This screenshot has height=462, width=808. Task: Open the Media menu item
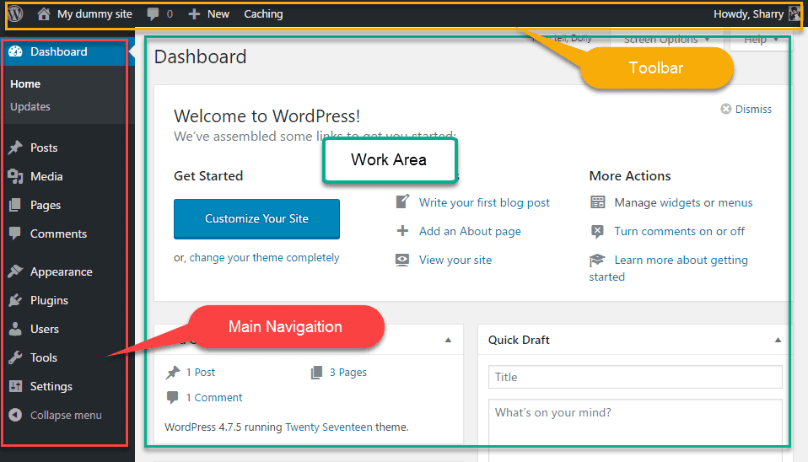[x=46, y=177]
